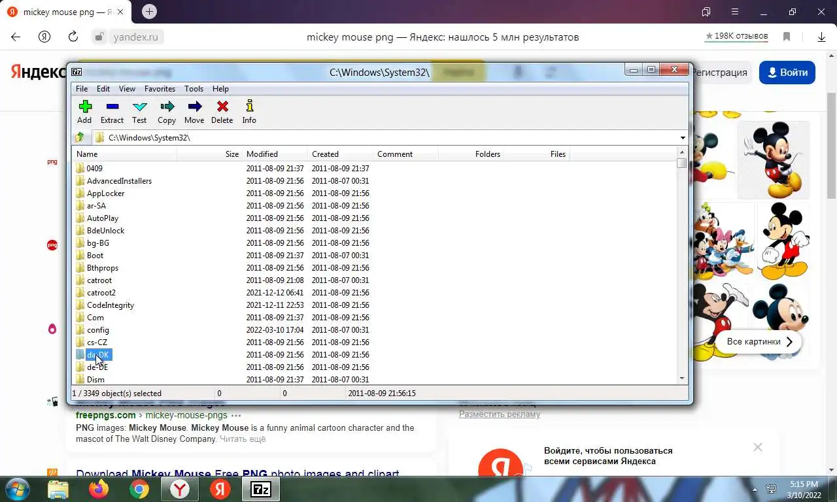Click the Copy toolbar icon
This screenshot has height=502, width=837.
tap(167, 111)
